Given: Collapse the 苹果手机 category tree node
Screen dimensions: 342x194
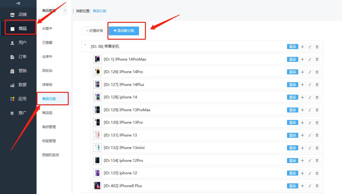Looking at the screenshot, I should click(85, 45).
